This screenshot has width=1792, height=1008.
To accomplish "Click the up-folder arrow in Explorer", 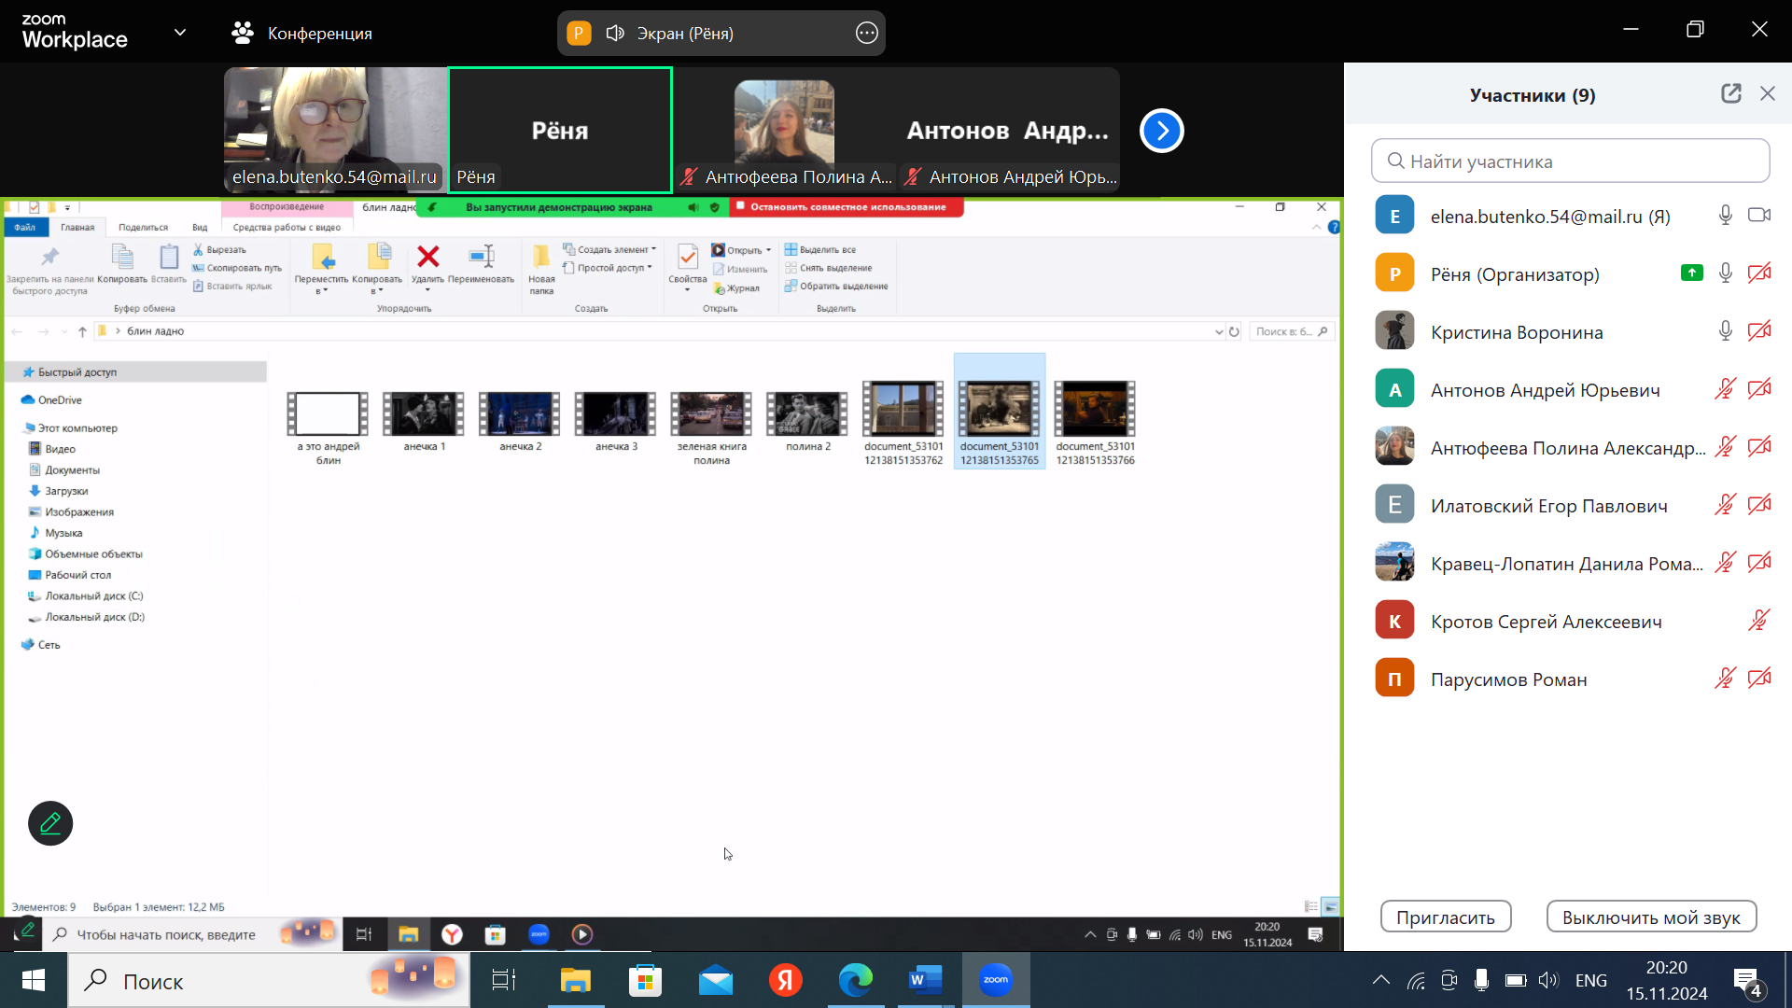I will (82, 331).
